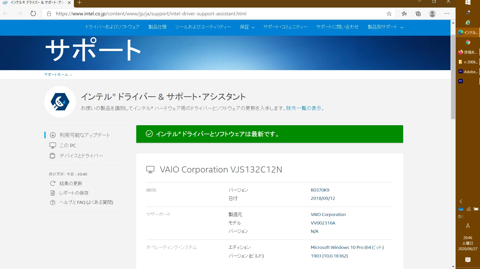Click the document icon next to レポートの保存
Viewport: 480px width, 269px height.
point(53,193)
